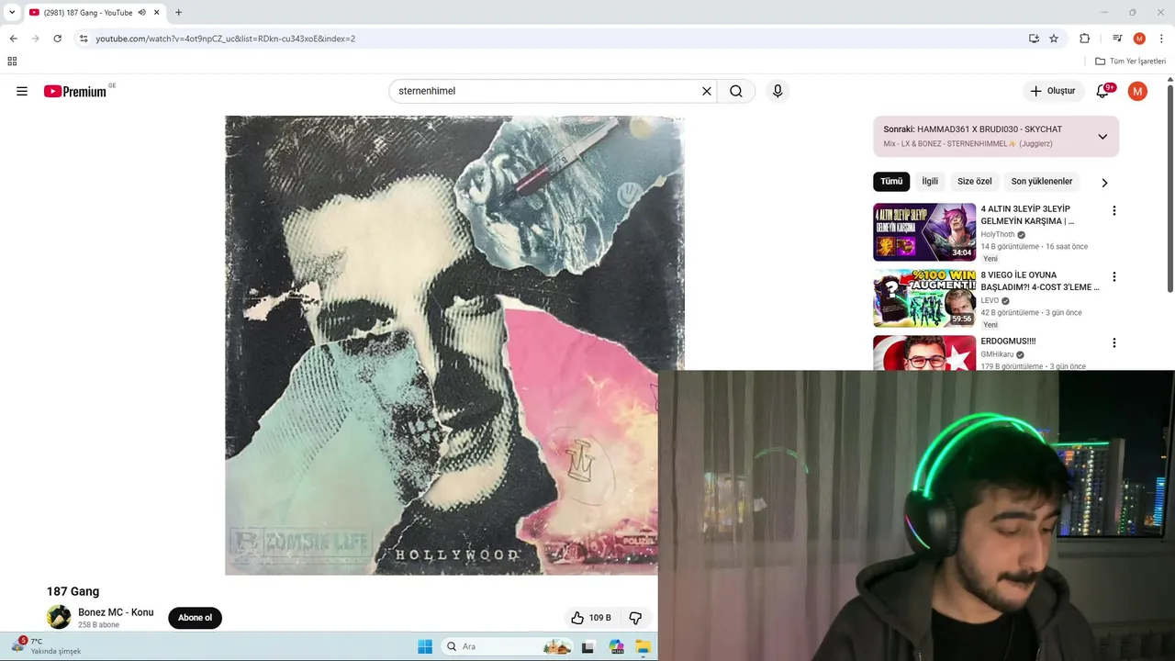Click the Hollywood album art video
Screen dimensions: 1175x661
click(454, 345)
